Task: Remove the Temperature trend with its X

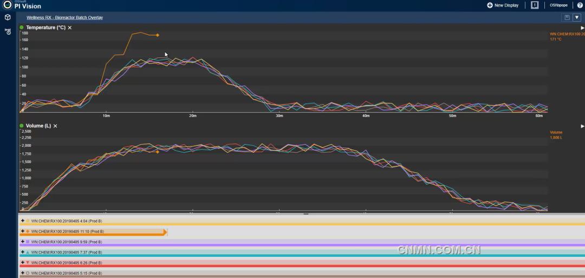Action: pyautogui.click(x=70, y=28)
